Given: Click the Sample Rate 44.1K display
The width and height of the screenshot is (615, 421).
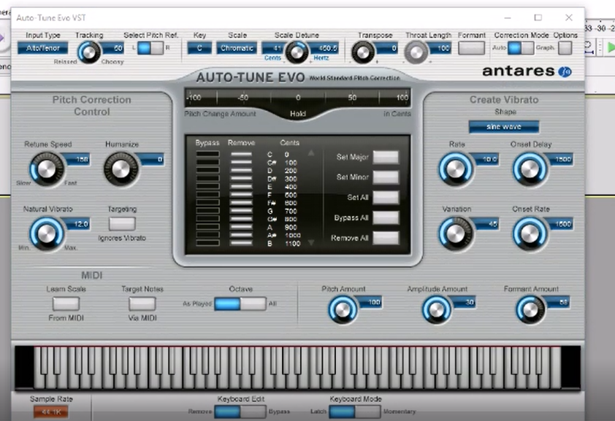Looking at the screenshot, I should (x=51, y=412).
